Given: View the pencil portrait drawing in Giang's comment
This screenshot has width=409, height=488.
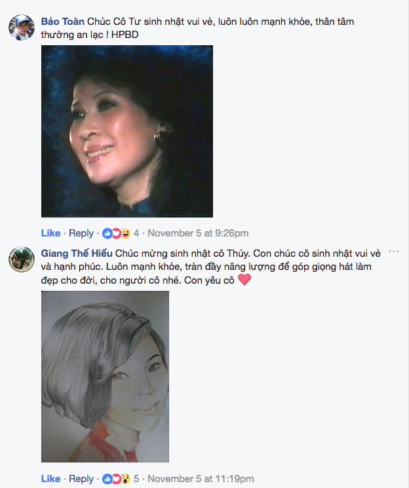Looking at the screenshot, I should pyautogui.click(x=106, y=377).
